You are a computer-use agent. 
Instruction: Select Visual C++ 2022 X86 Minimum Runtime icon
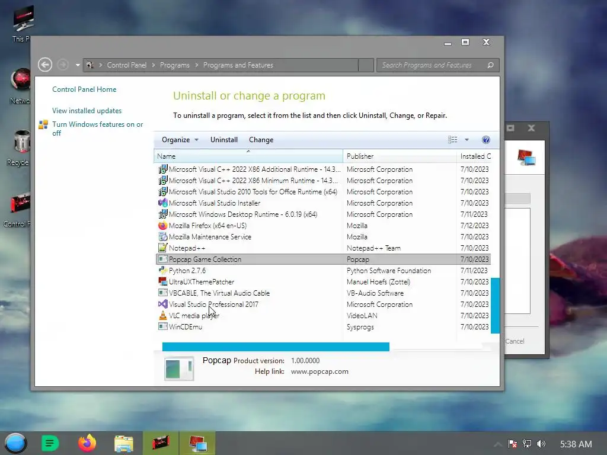[x=163, y=180]
